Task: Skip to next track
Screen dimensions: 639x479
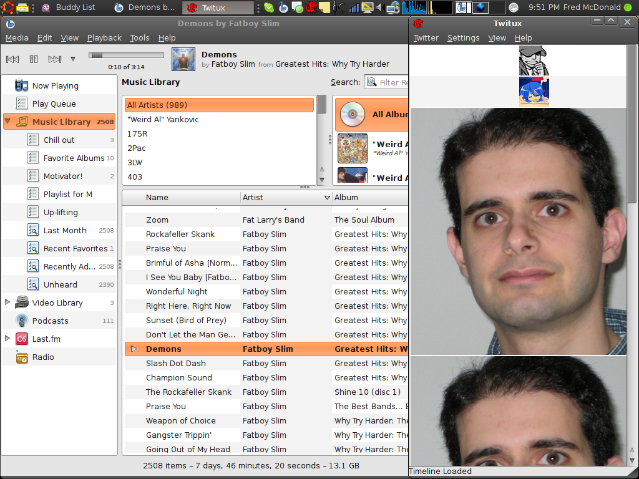Action: click(x=55, y=59)
